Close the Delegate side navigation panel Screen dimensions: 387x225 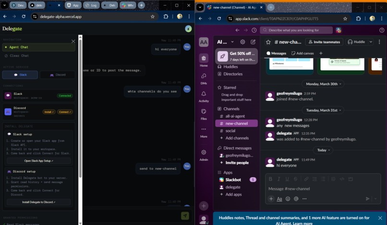pos(73,41)
